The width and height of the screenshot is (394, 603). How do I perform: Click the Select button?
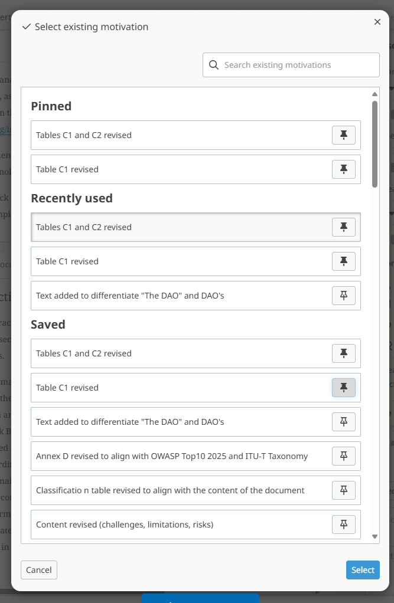363,570
